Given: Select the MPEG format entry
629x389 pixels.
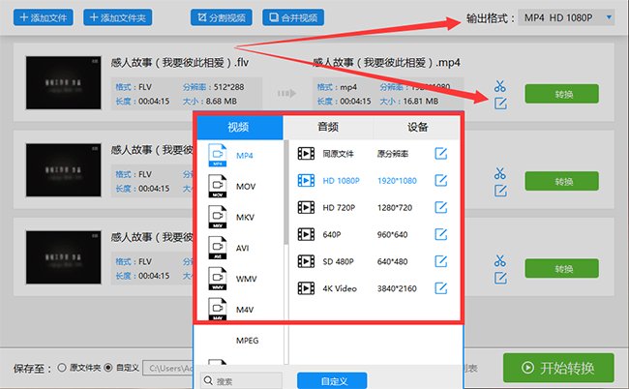Looking at the screenshot, I should pyautogui.click(x=247, y=341).
